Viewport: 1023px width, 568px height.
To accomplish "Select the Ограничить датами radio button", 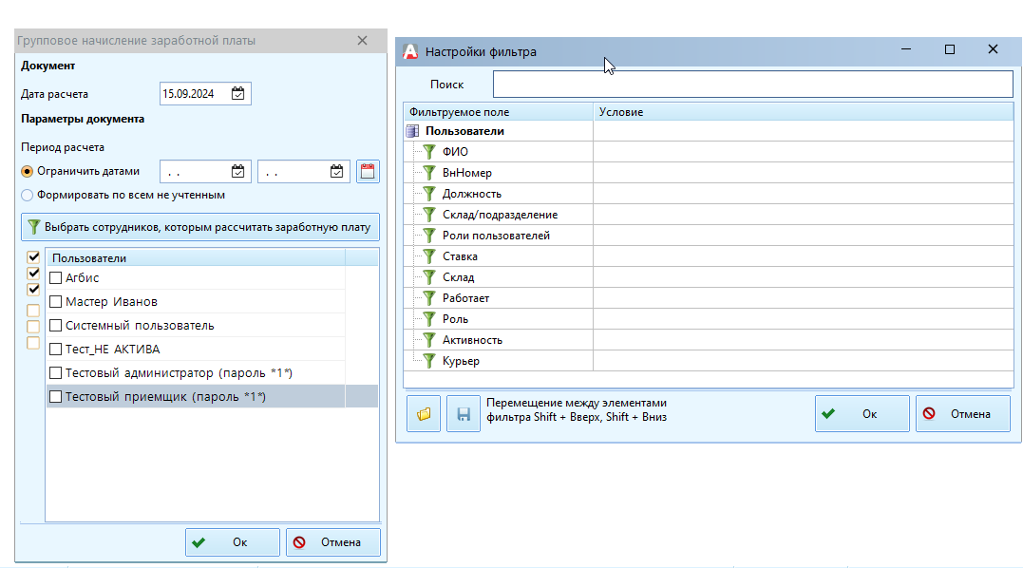I will [x=28, y=172].
